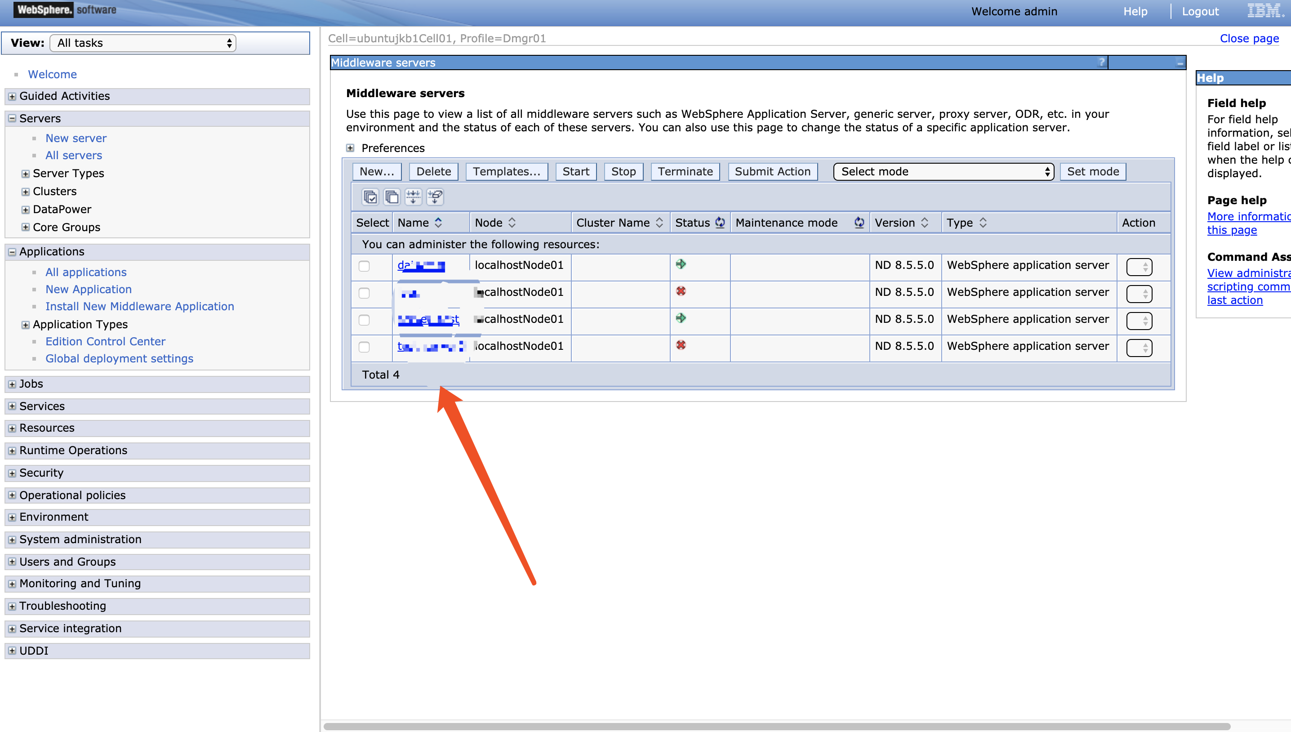
Task: Click the New... button
Action: point(377,172)
